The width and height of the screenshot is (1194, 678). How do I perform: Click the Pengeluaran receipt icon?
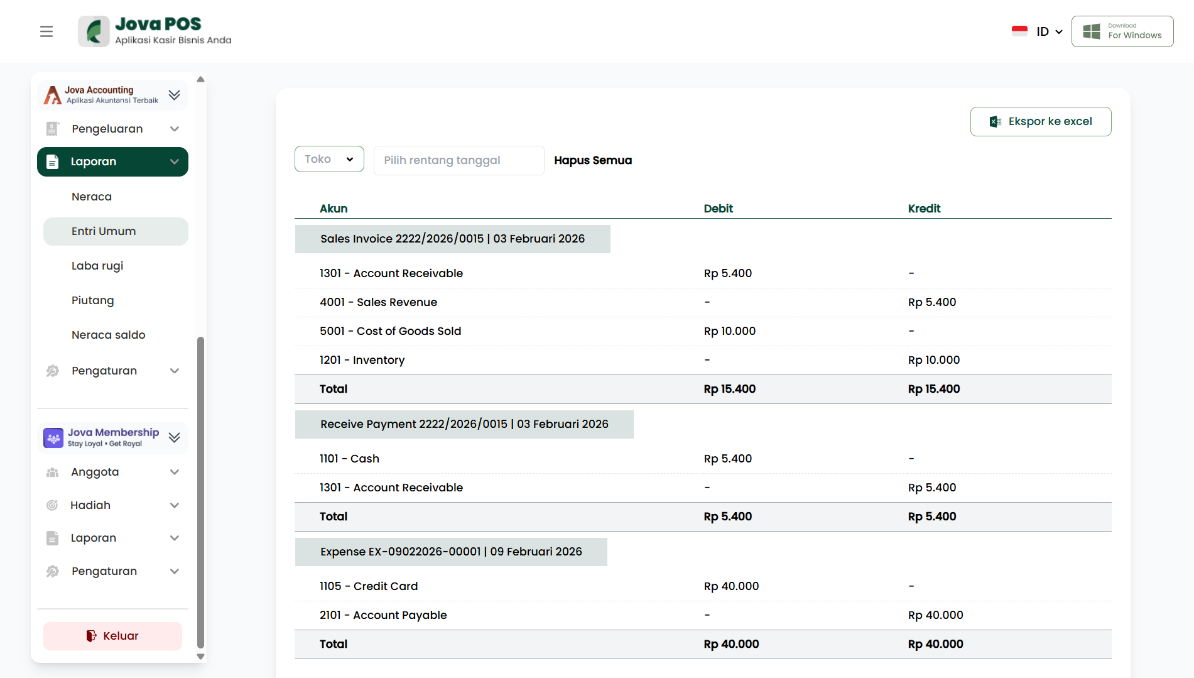coord(53,129)
